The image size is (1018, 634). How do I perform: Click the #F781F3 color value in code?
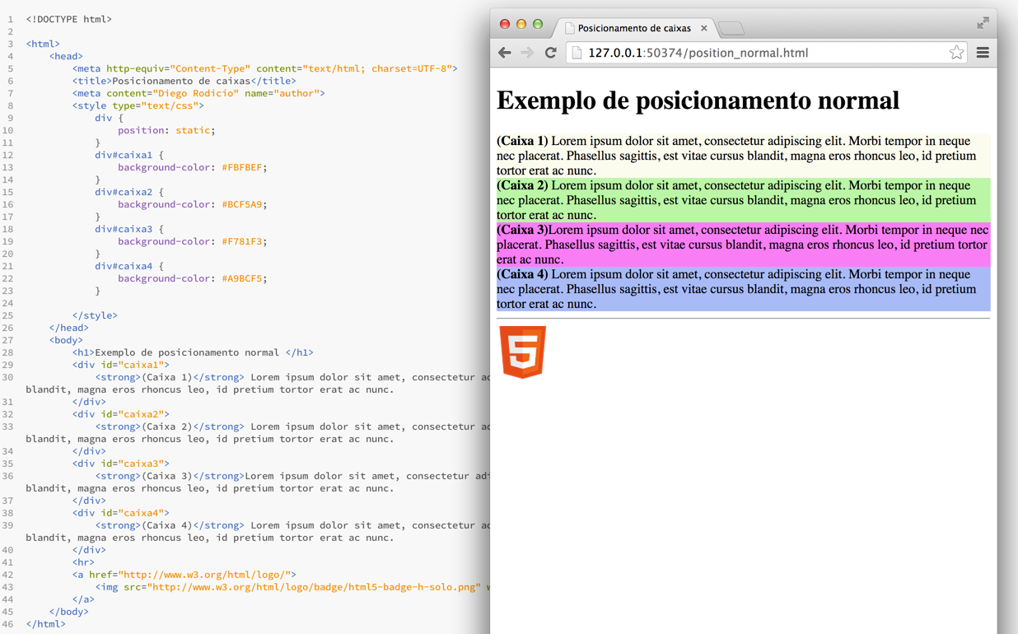pyautogui.click(x=241, y=241)
